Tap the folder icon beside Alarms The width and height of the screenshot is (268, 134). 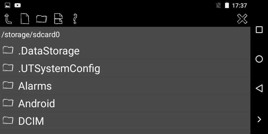tap(8, 85)
